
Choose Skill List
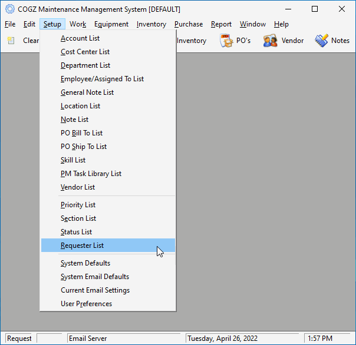108,160
